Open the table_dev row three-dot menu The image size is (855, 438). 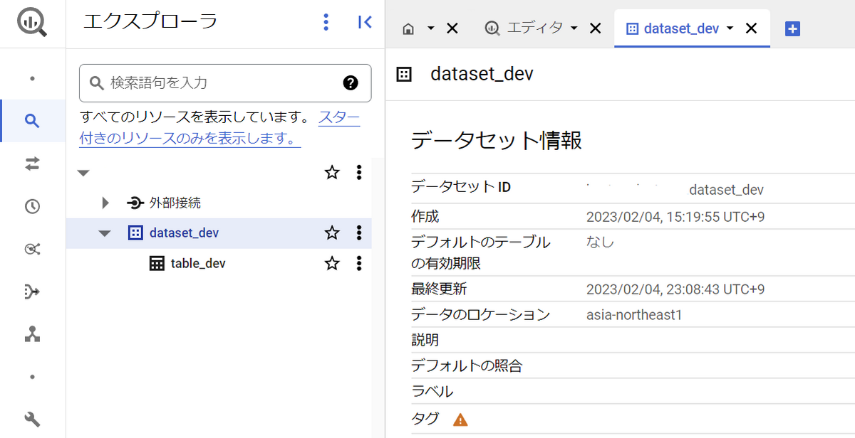[x=359, y=263]
